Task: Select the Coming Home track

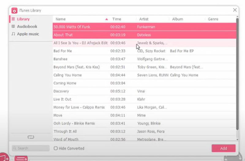Action: 65,83
